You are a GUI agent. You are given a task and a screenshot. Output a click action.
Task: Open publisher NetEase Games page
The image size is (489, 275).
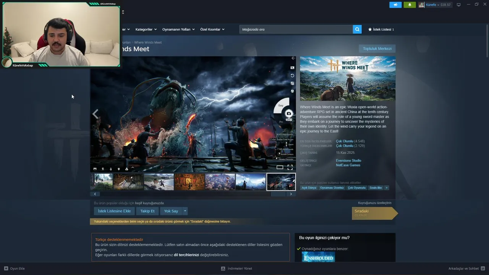click(348, 165)
